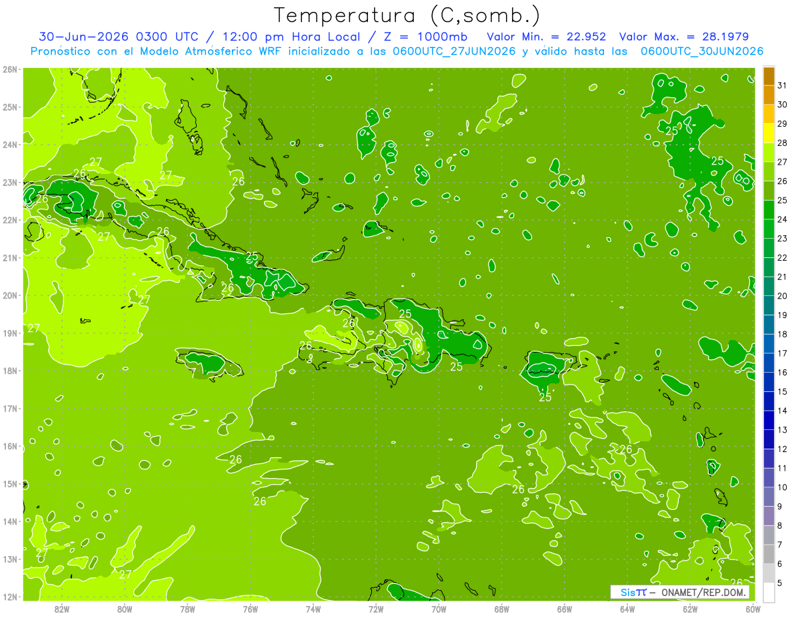This screenshot has height=618, width=800.
Task: Click the 'Valor Max. = 28.1979' text
Action: click(684, 37)
